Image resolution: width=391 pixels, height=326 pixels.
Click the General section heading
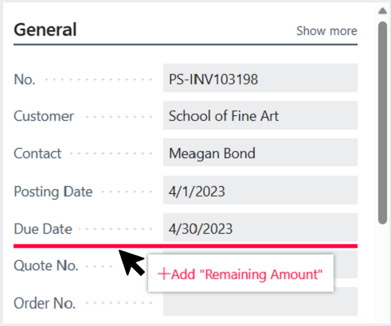point(45,29)
